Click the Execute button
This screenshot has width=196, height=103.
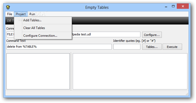coord(172,47)
